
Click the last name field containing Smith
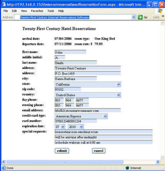(x=76, y=63)
